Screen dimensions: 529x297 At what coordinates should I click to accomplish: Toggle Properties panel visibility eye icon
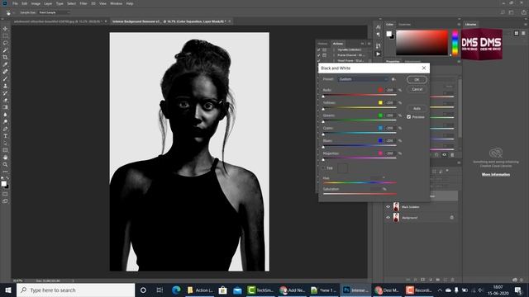click(x=445, y=155)
